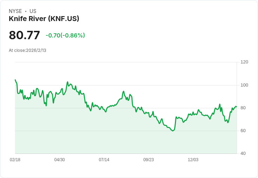Click the chart peak after 04/30

(x=67, y=82)
